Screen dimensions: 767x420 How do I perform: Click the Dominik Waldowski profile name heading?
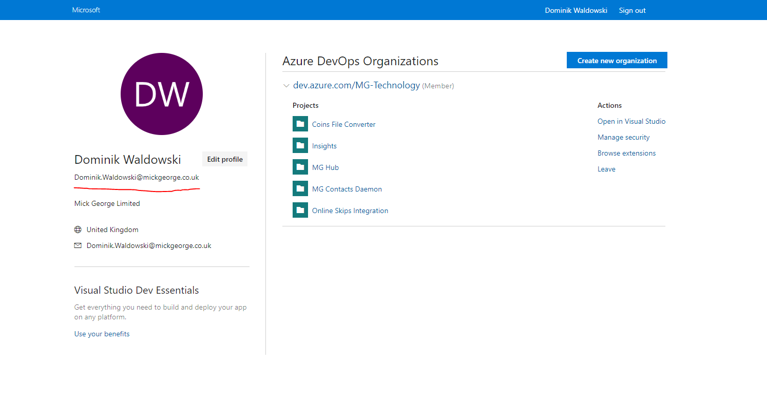[128, 160]
